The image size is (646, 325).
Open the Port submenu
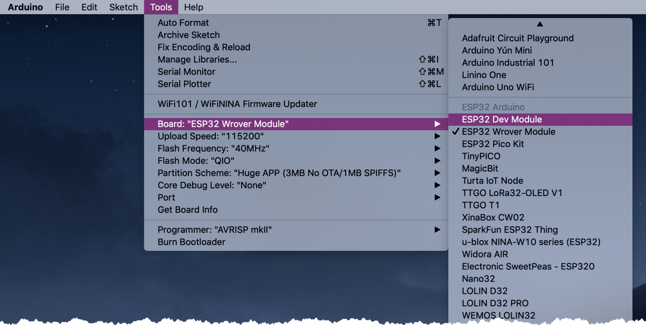tap(166, 197)
